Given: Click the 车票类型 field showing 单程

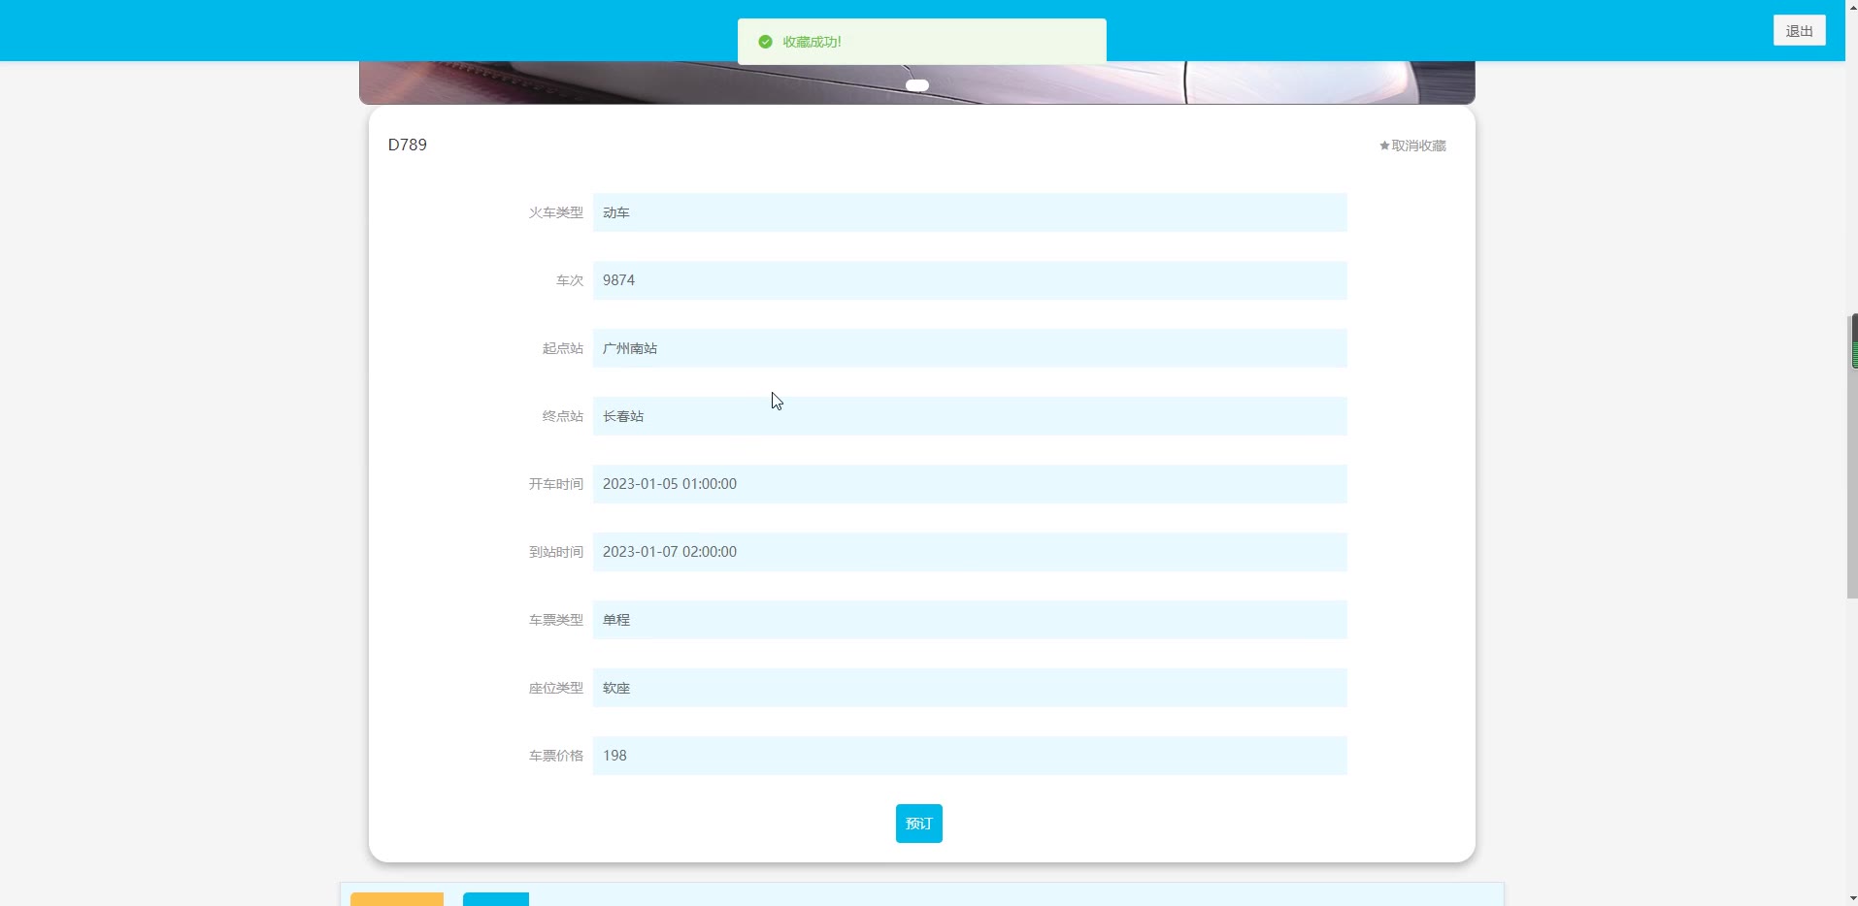Looking at the screenshot, I should 970,620.
